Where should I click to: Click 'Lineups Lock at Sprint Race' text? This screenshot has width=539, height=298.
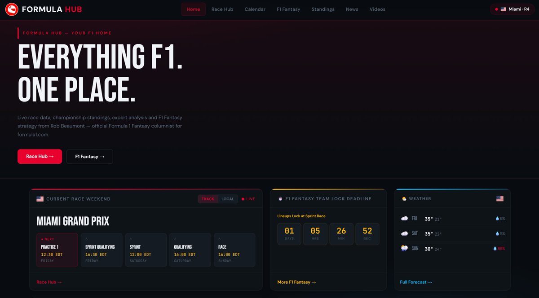[301, 216]
